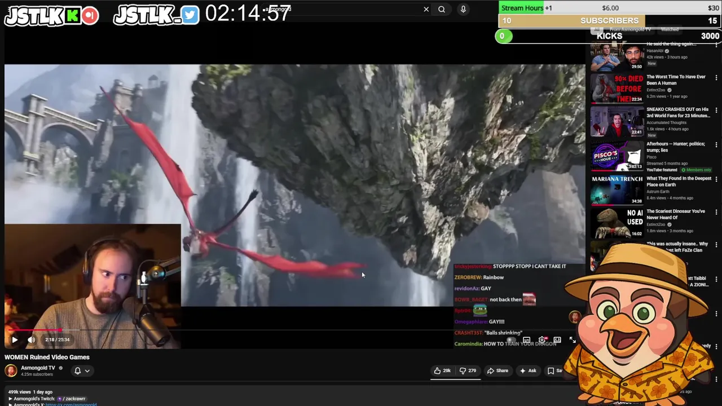Like the video with the thumbs-up button
Image resolution: width=722 pixels, height=406 pixels.
pyautogui.click(x=443, y=370)
